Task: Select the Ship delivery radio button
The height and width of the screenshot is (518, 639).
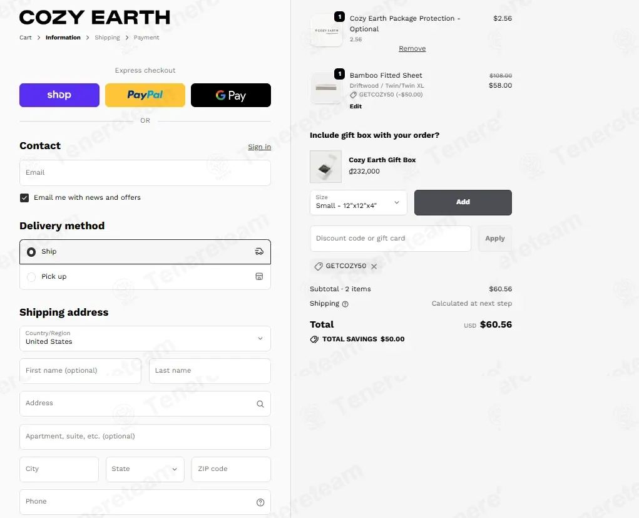Action: pyautogui.click(x=31, y=252)
